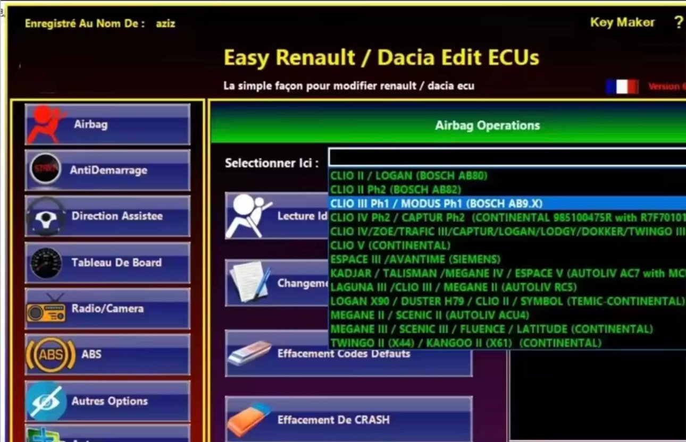The height and width of the screenshot is (442, 686).
Task: Select CLIO II / LOGAN (BOSCH AB80)
Action: tap(507, 175)
